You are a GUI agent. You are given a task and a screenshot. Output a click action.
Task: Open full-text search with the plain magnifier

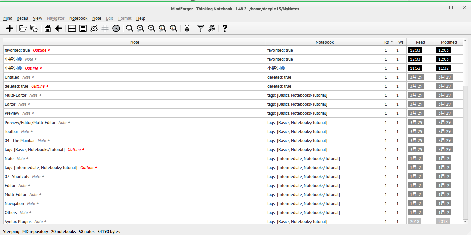click(x=130, y=29)
